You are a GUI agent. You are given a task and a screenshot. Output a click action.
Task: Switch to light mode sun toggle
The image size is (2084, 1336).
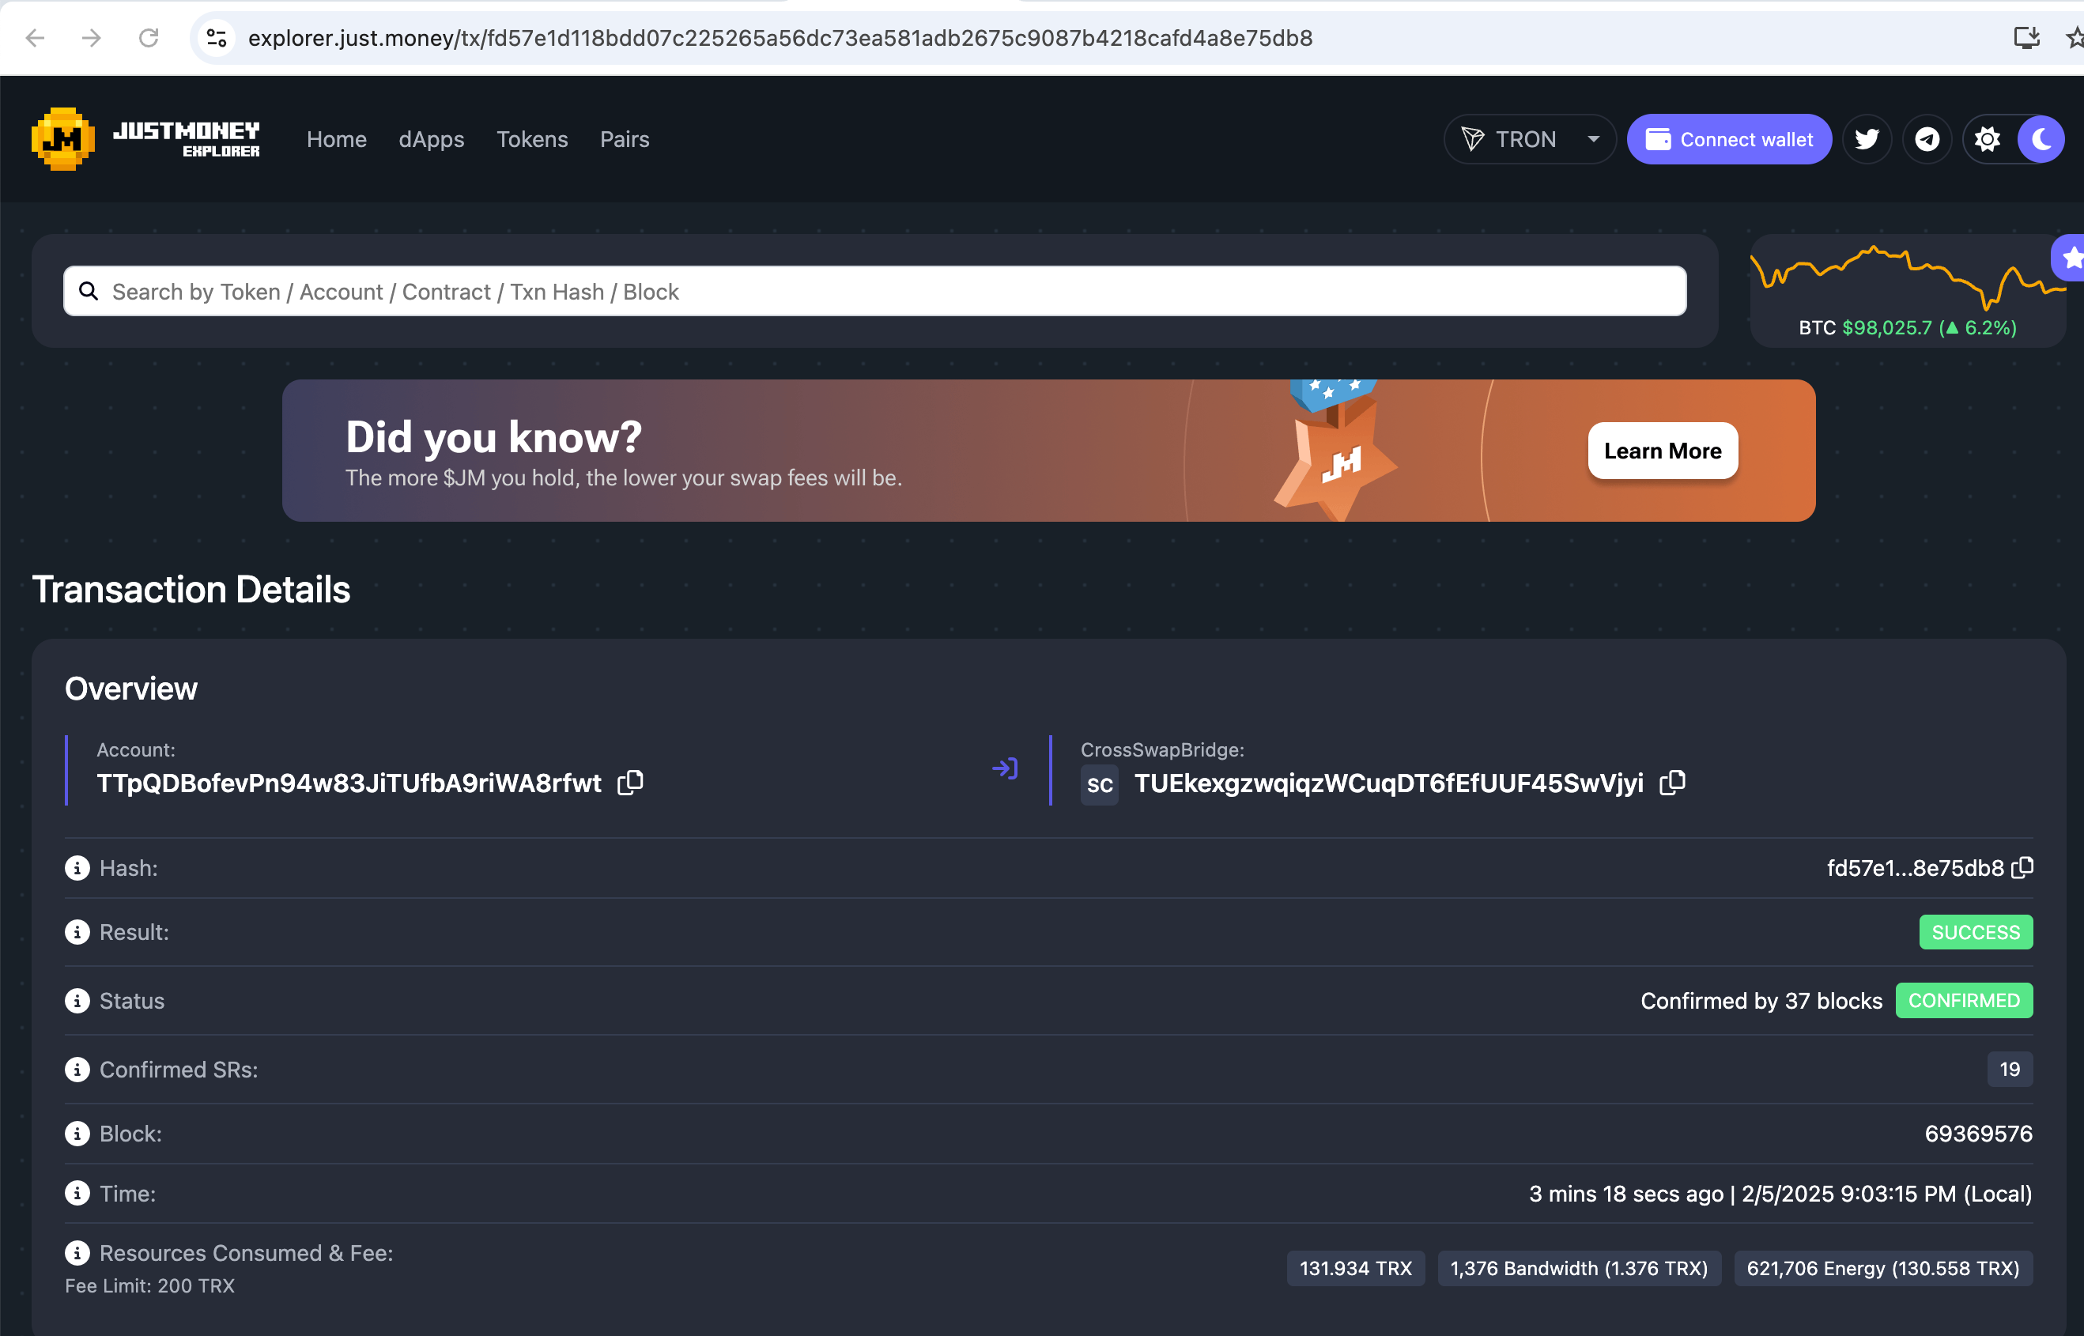(x=1987, y=139)
